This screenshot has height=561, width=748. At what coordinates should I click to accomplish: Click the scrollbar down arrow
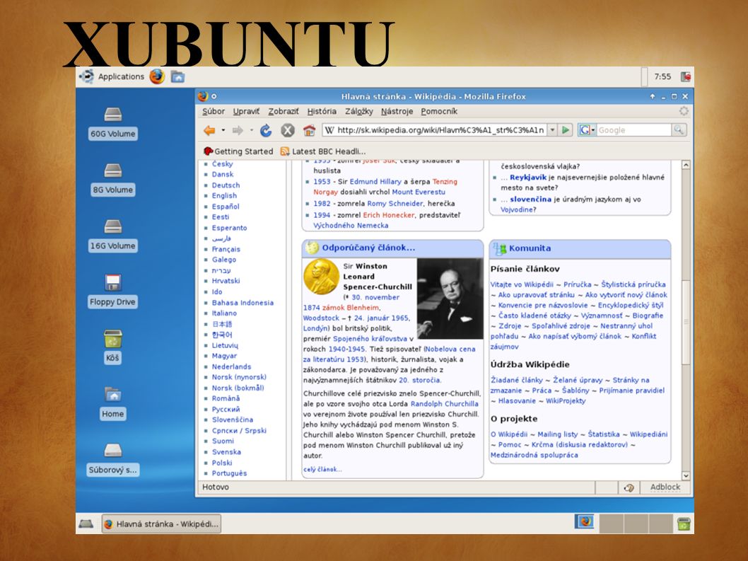[x=686, y=475]
